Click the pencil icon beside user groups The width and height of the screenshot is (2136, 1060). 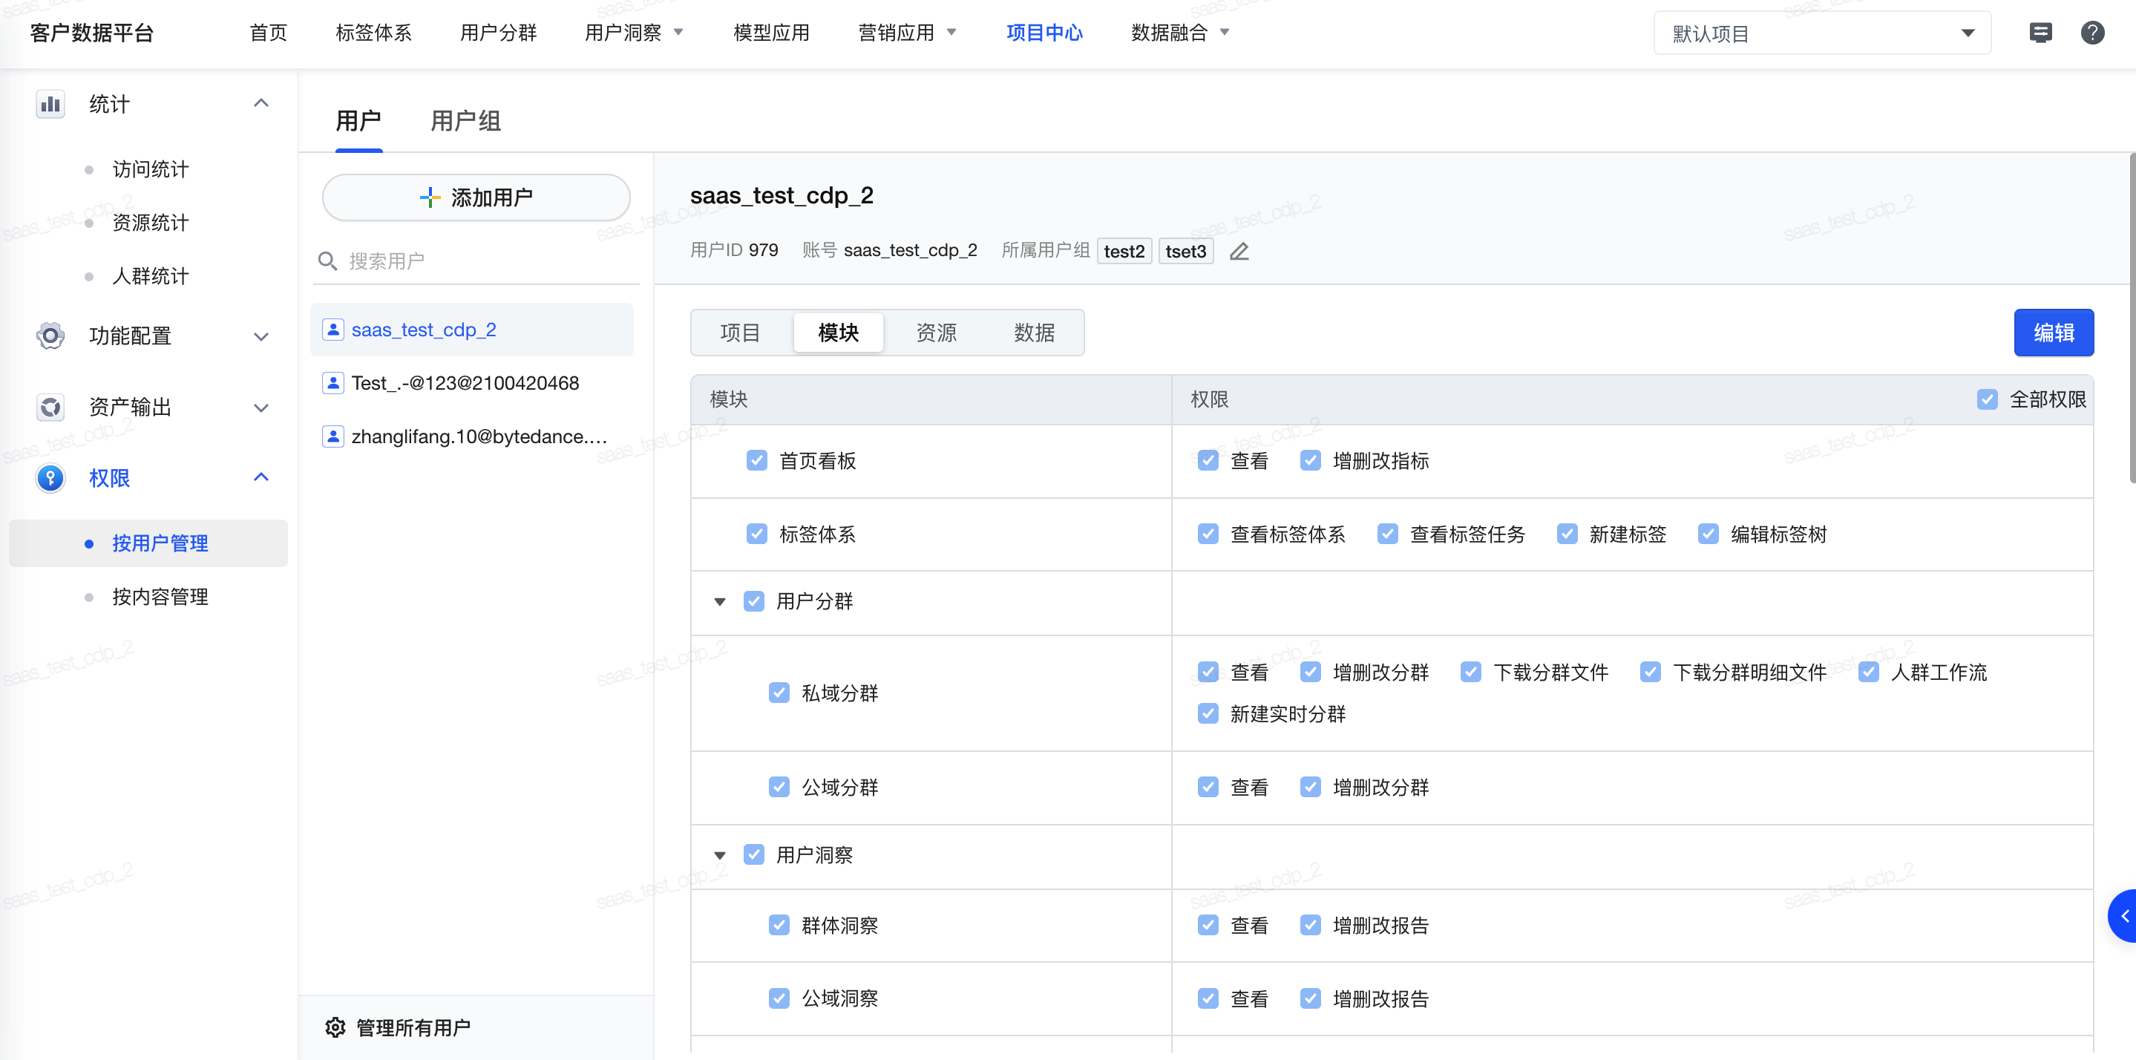tap(1239, 252)
